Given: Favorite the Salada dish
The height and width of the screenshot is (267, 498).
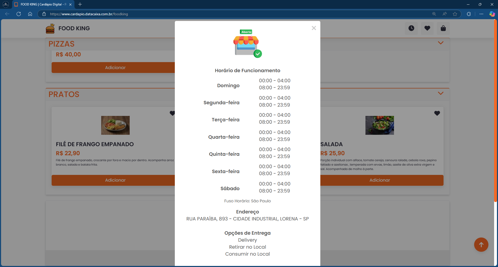Looking at the screenshot, I should tap(437, 113).
